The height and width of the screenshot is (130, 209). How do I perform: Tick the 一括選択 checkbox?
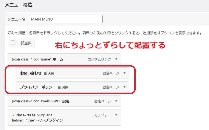(13, 43)
